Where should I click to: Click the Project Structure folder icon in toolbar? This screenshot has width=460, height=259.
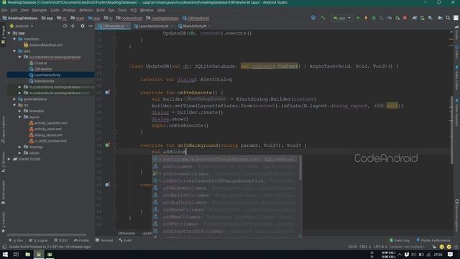tap(440, 18)
